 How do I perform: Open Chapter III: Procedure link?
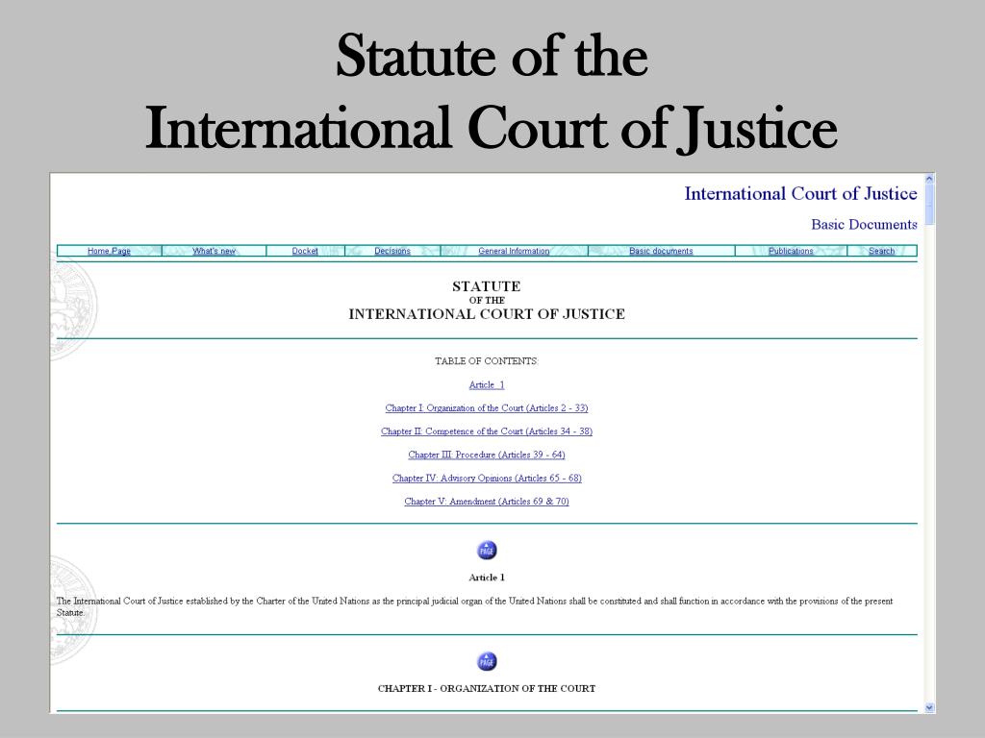tap(487, 455)
